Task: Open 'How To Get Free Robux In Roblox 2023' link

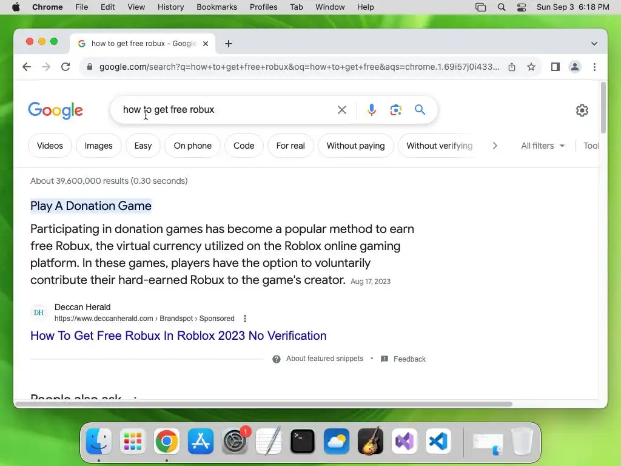Action: click(178, 336)
